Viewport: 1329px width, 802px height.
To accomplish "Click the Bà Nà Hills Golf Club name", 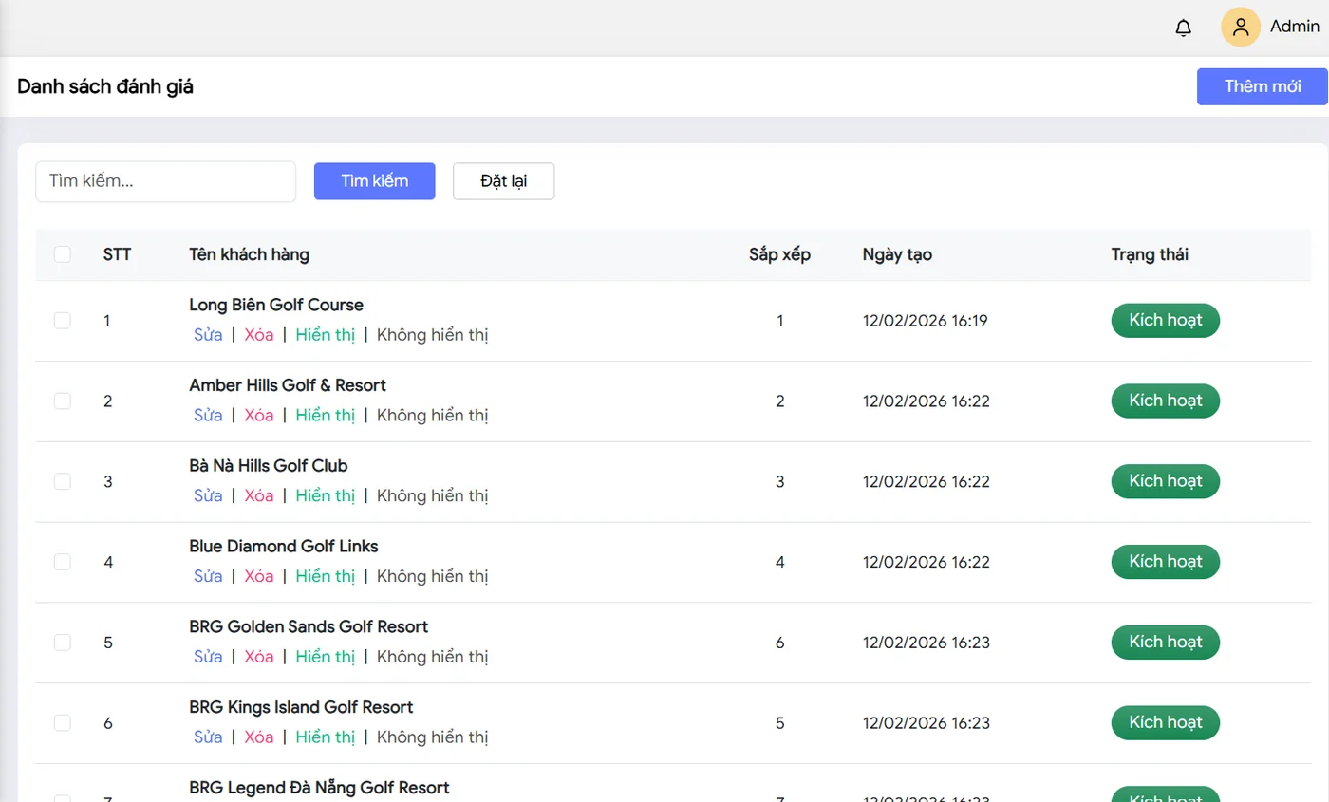I will coord(269,466).
